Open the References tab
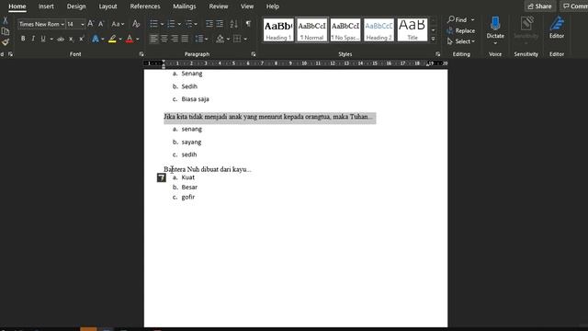 tap(145, 6)
